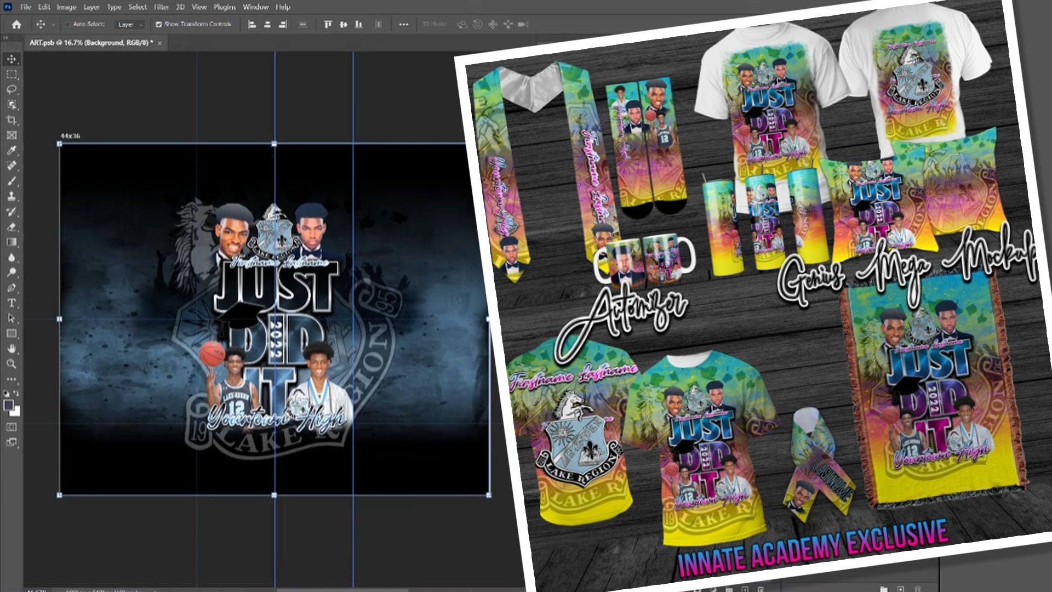Select the Crop tool
This screenshot has width=1052, height=592.
point(11,119)
